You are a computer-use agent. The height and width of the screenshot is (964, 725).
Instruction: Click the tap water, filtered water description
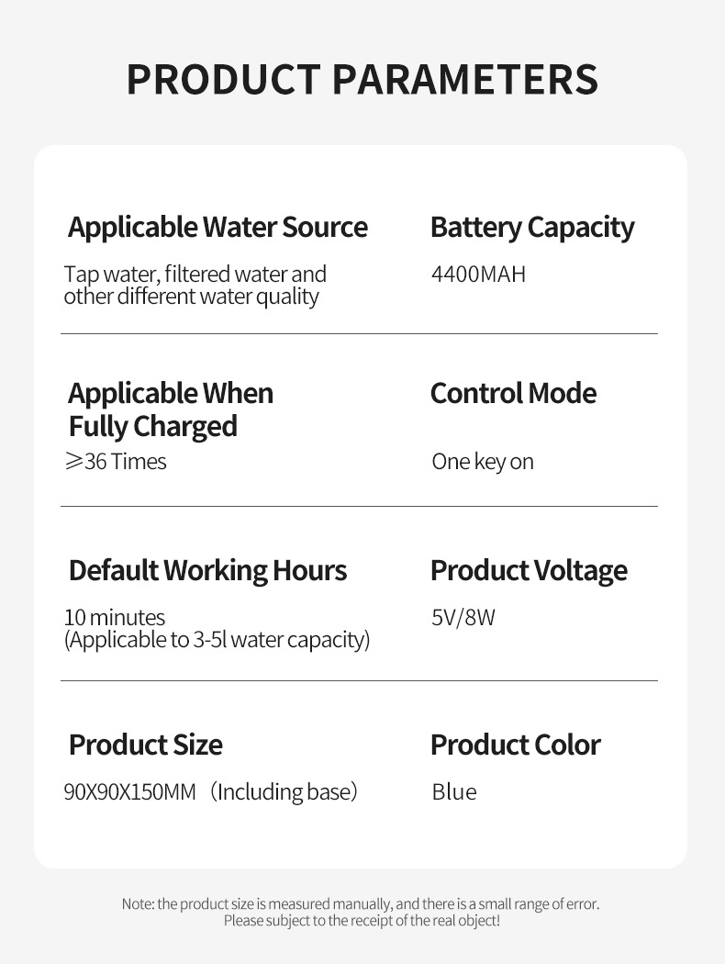tap(195, 286)
